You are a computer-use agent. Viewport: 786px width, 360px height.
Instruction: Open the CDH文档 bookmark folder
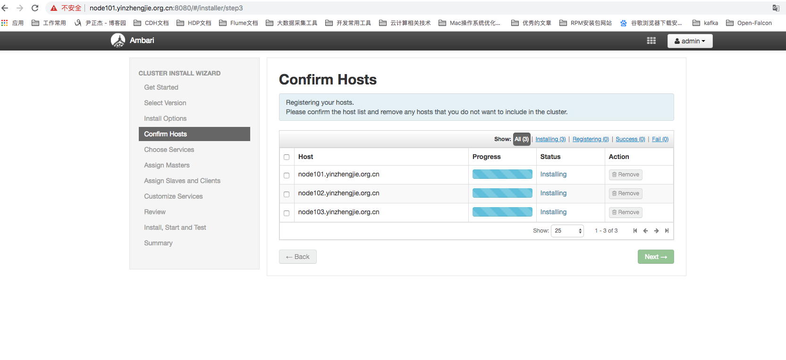[x=151, y=23]
